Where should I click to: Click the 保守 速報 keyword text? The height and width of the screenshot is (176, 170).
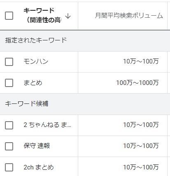(x=37, y=146)
